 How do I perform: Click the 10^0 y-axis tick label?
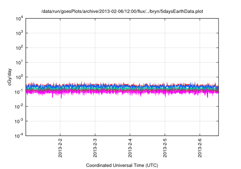click(19, 77)
